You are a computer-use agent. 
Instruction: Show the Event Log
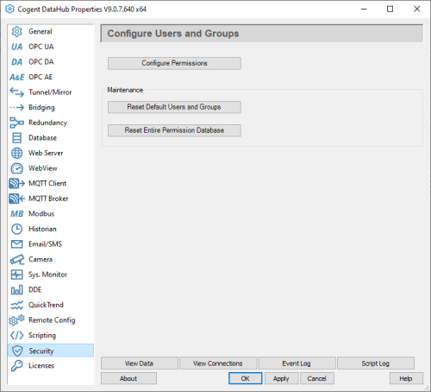coord(297,364)
